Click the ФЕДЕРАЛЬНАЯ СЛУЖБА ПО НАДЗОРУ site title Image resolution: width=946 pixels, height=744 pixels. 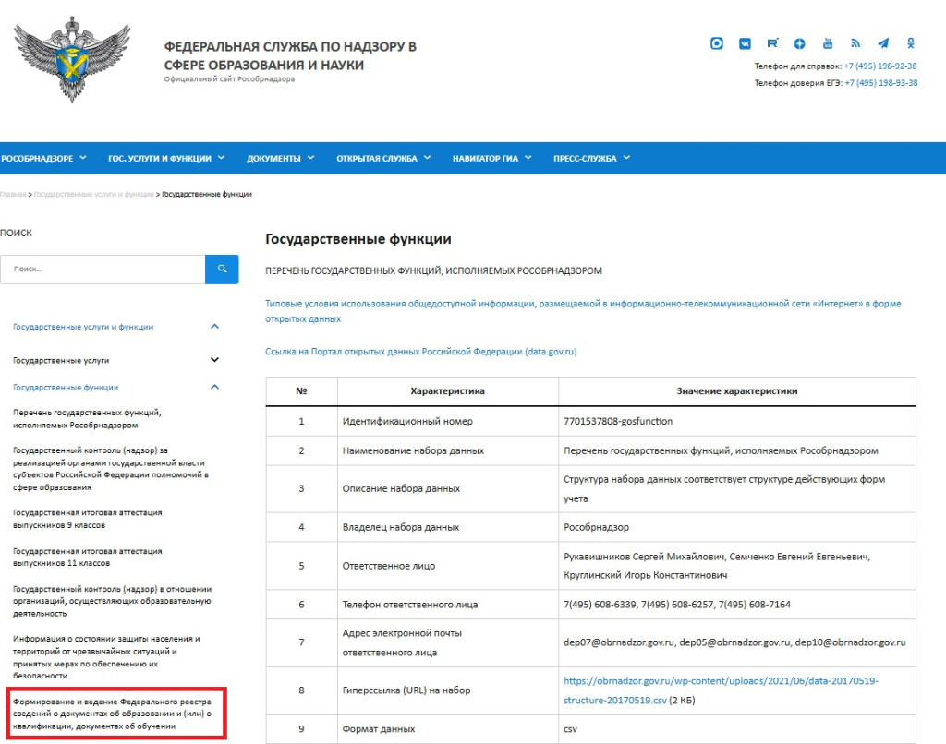click(x=290, y=55)
